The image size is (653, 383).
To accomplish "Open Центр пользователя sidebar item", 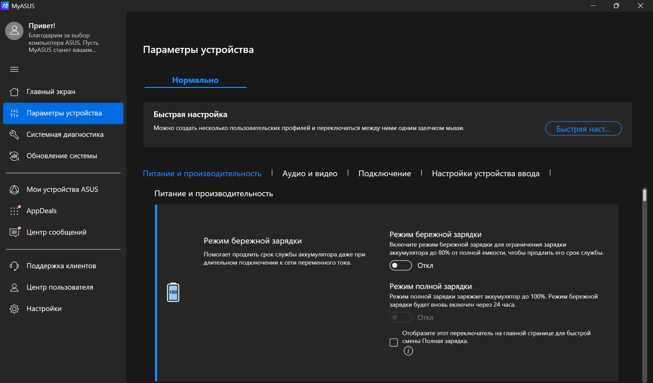I will 60,287.
